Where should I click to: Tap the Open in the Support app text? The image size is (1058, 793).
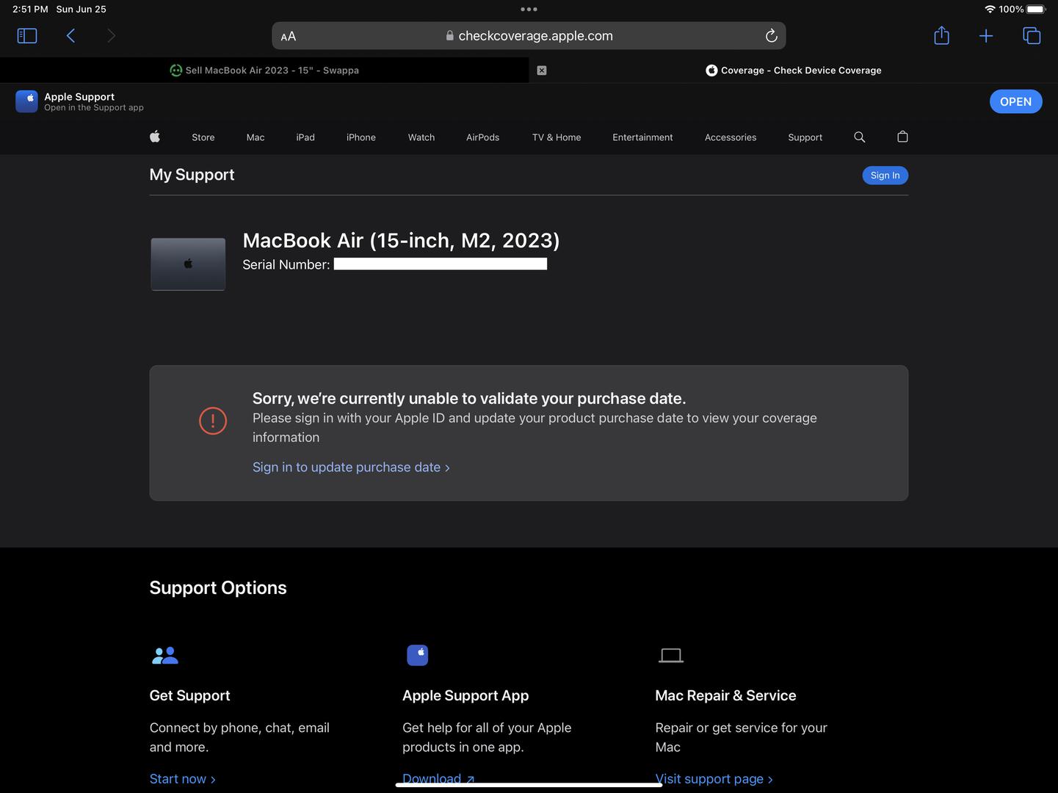[x=94, y=108]
